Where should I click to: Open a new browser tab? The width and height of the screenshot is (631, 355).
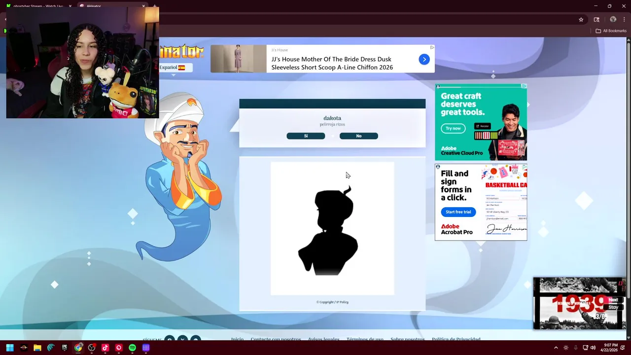coord(155,6)
